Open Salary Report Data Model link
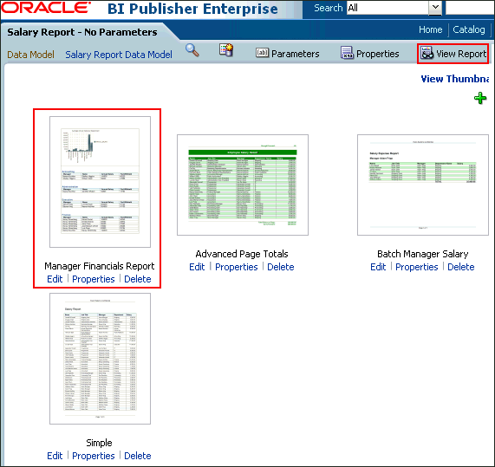This screenshot has height=467, width=495. point(119,55)
